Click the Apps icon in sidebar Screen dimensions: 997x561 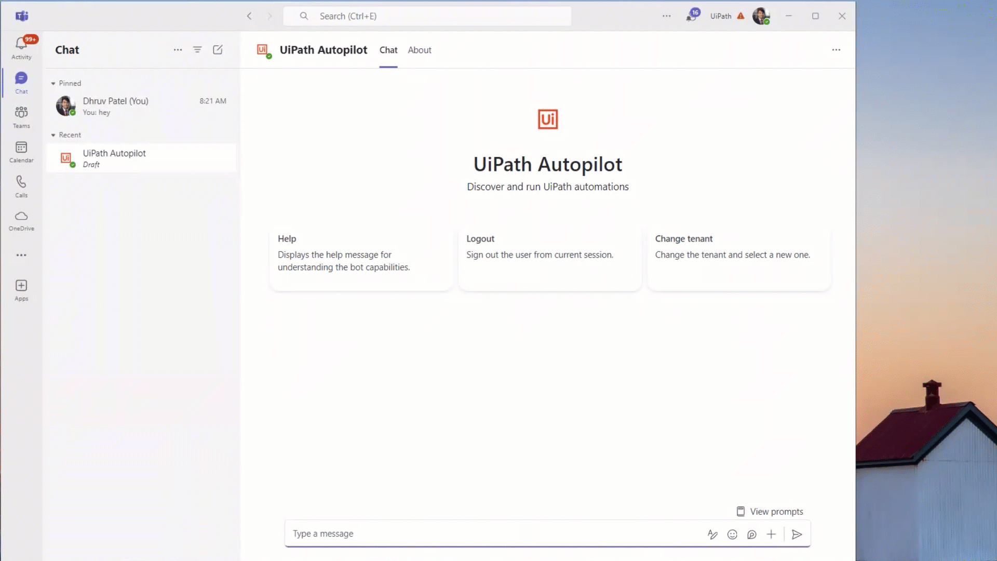(x=21, y=290)
